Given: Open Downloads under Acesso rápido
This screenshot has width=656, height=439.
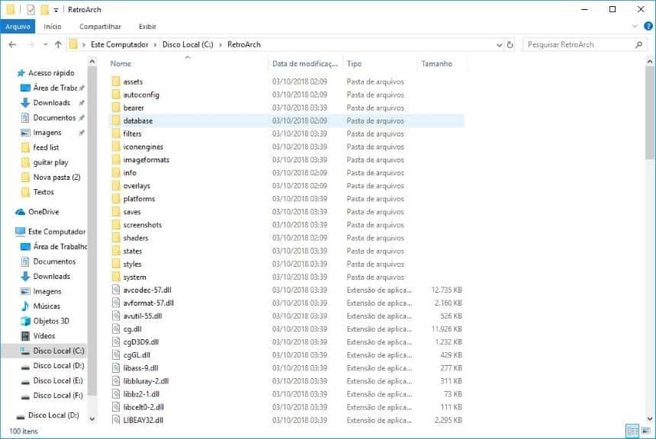Looking at the screenshot, I should 51,102.
